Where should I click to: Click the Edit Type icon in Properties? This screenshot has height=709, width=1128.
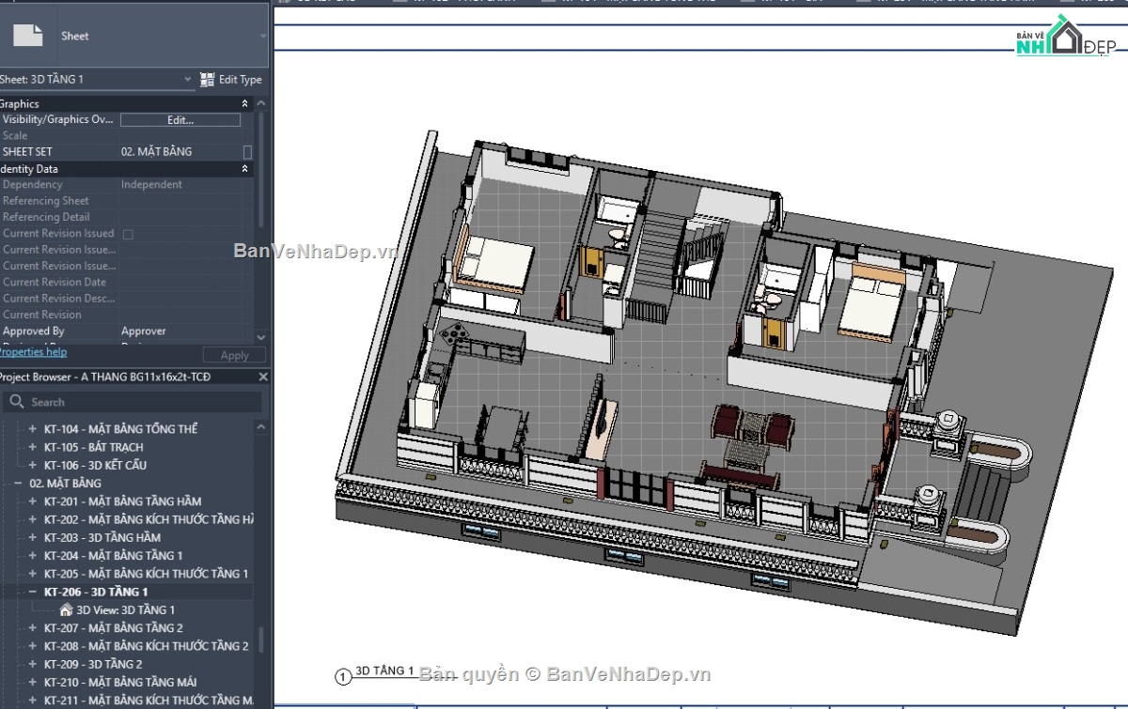(x=206, y=80)
